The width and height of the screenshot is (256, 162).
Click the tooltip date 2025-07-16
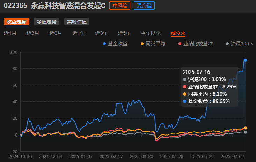[x=197, y=72]
